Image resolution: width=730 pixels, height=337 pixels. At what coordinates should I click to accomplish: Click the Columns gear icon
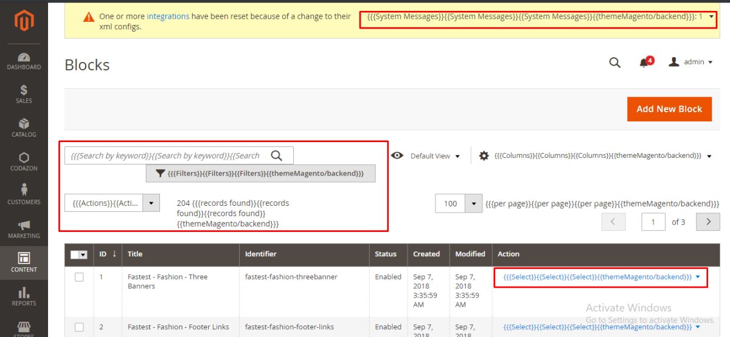pyautogui.click(x=484, y=155)
